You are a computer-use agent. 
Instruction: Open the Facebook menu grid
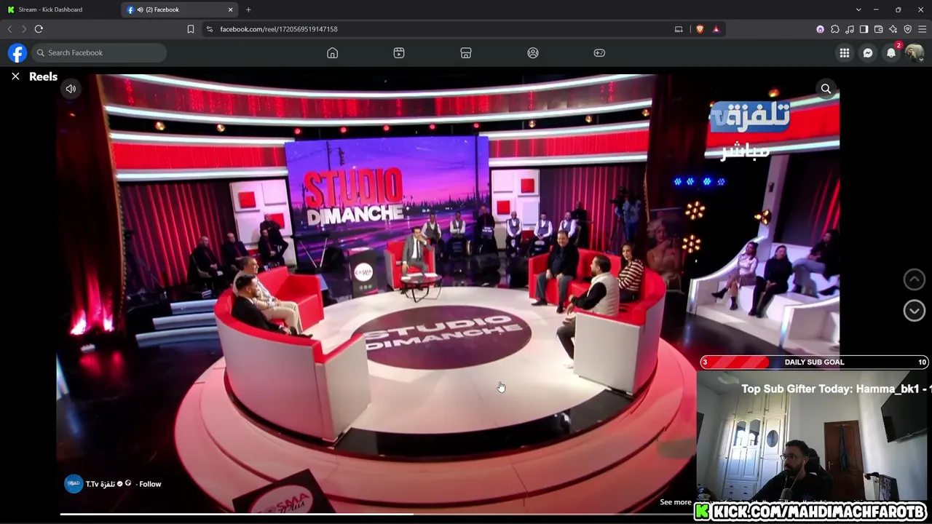(845, 52)
